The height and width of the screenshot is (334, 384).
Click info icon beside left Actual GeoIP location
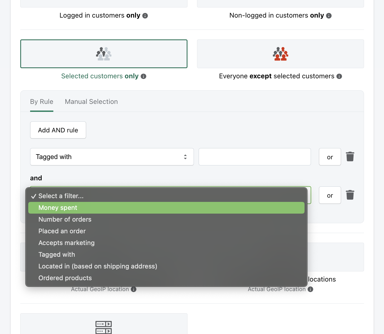pyautogui.click(x=134, y=289)
